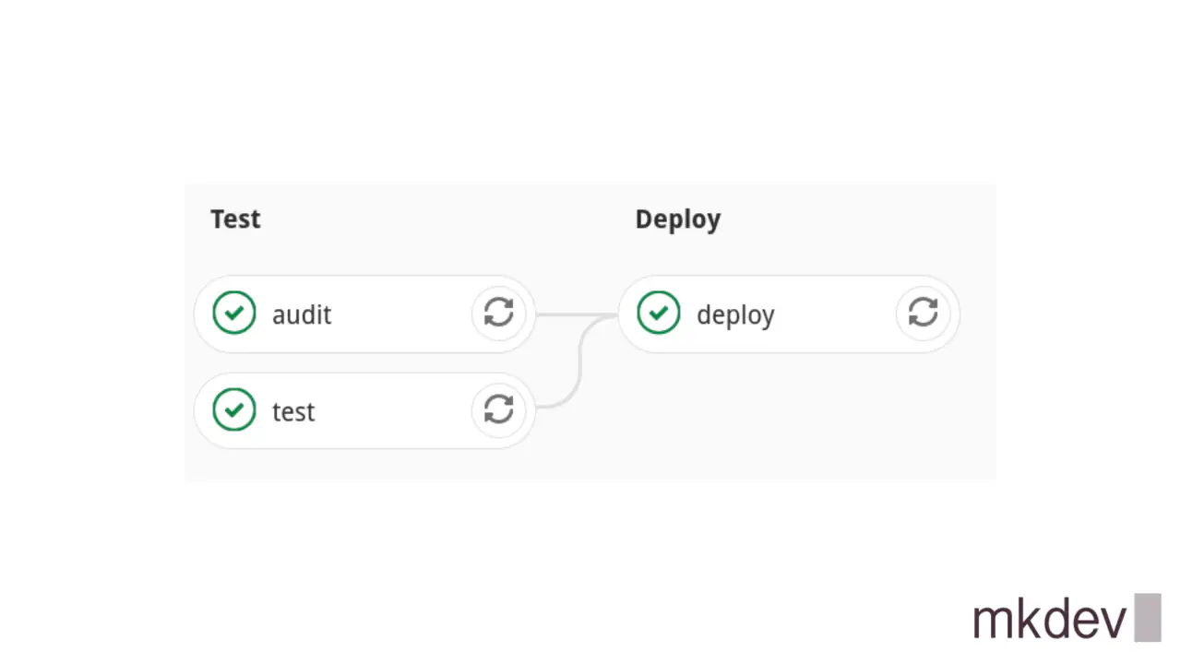Click the Test stage heading

click(235, 219)
